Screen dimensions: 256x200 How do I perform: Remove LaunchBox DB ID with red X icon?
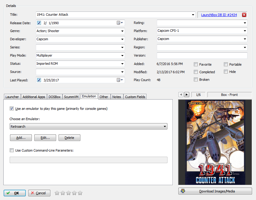coord(244,15)
